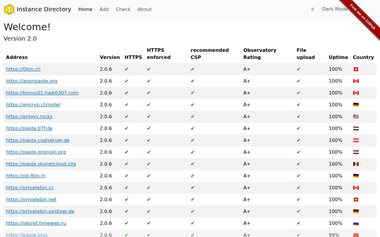
Task: Click the Austrian flag in the paste.coalserver.de row
Action: click(x=356, y=140)
